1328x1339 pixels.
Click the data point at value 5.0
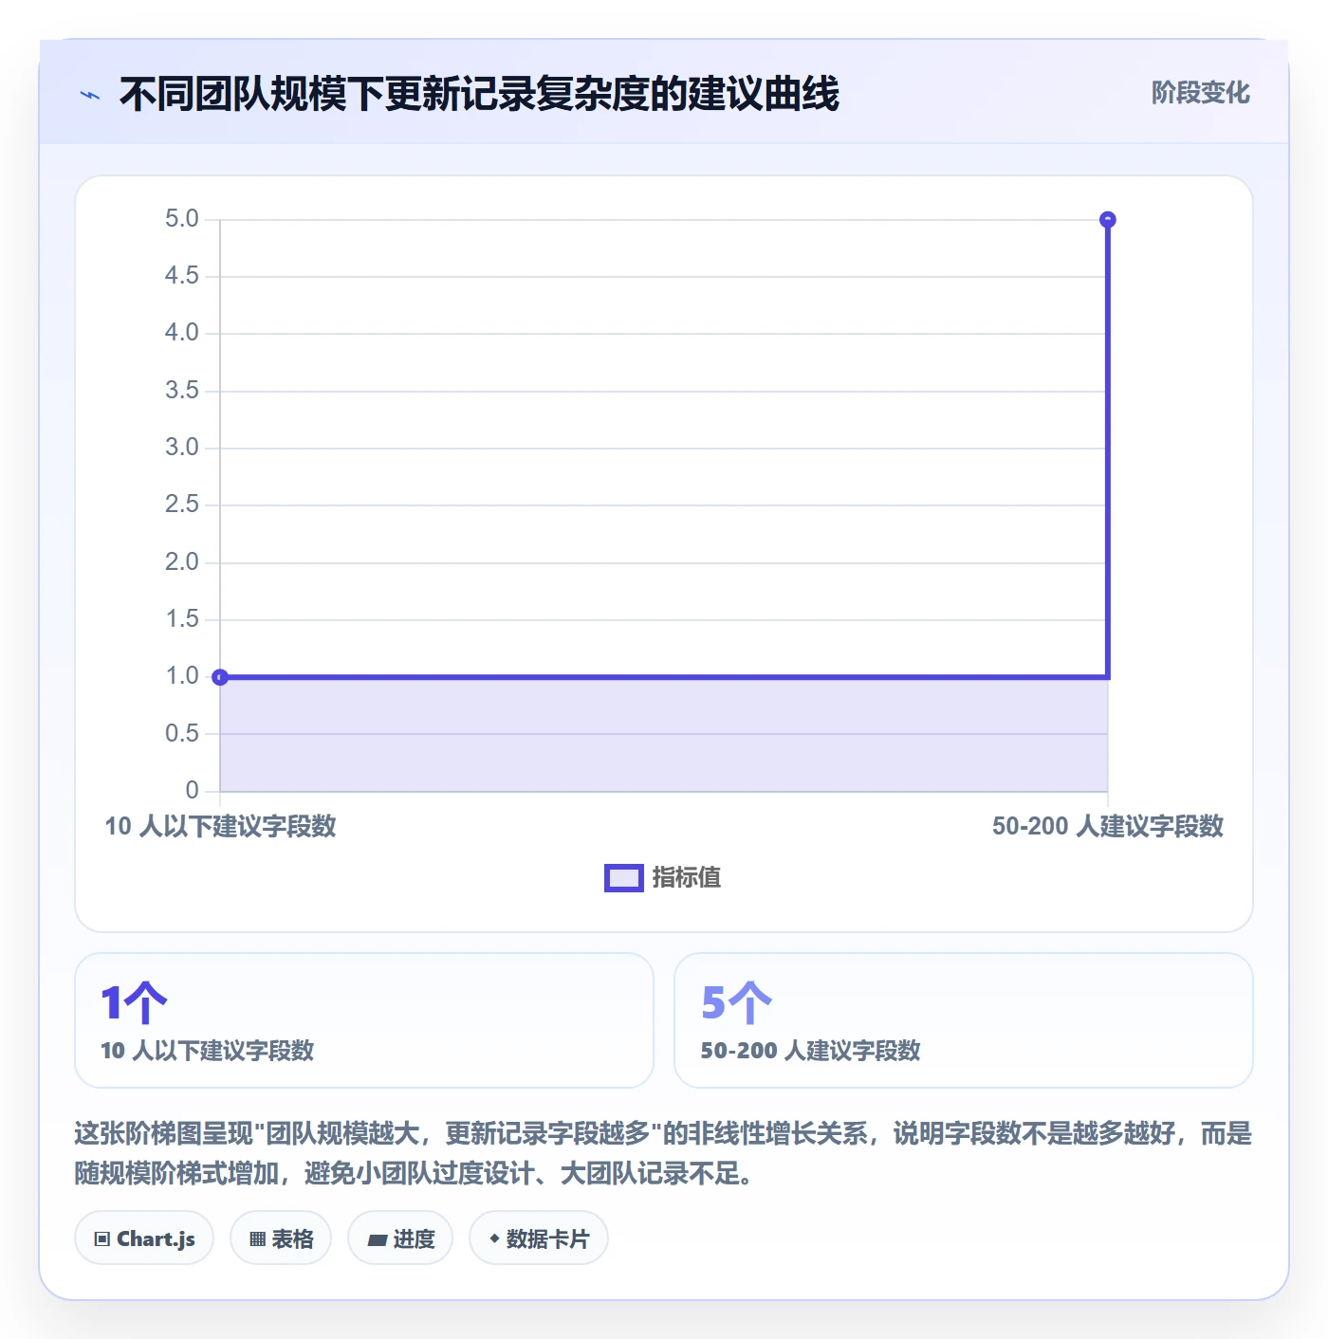pyautogui.click(x=1107, y=220)
